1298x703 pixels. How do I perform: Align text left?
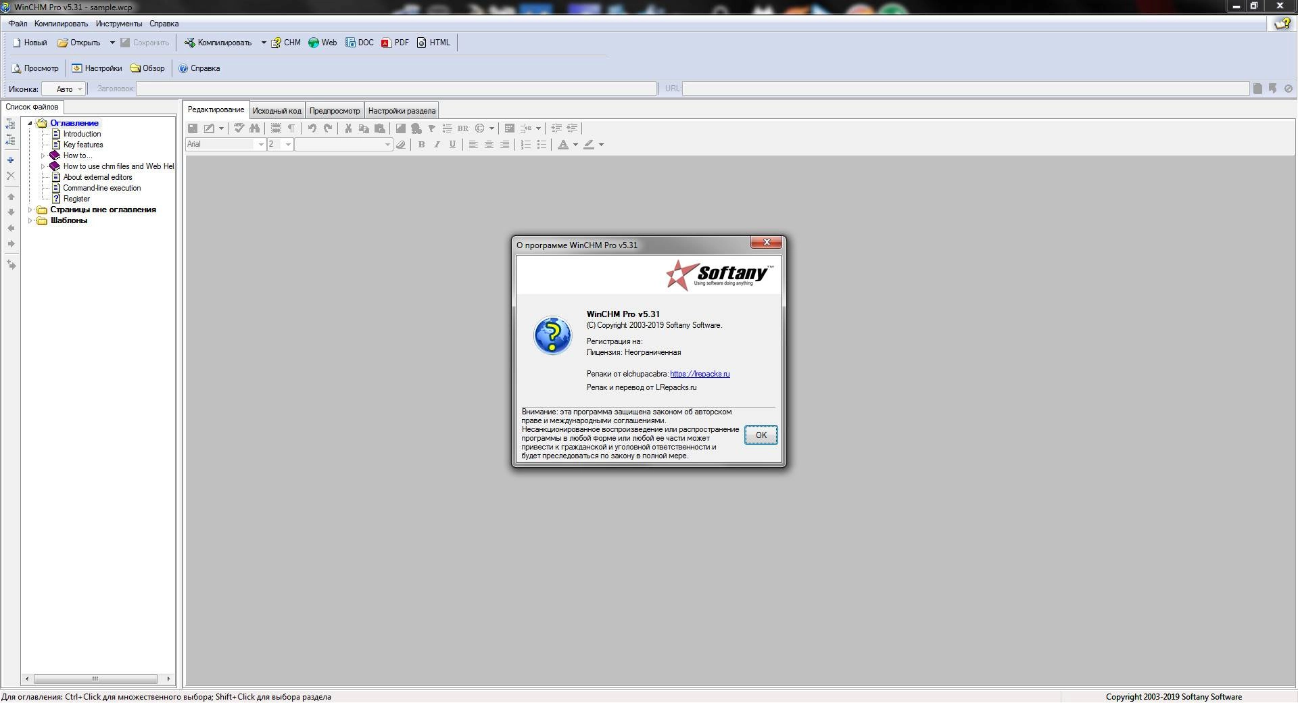tap(473, 145)
